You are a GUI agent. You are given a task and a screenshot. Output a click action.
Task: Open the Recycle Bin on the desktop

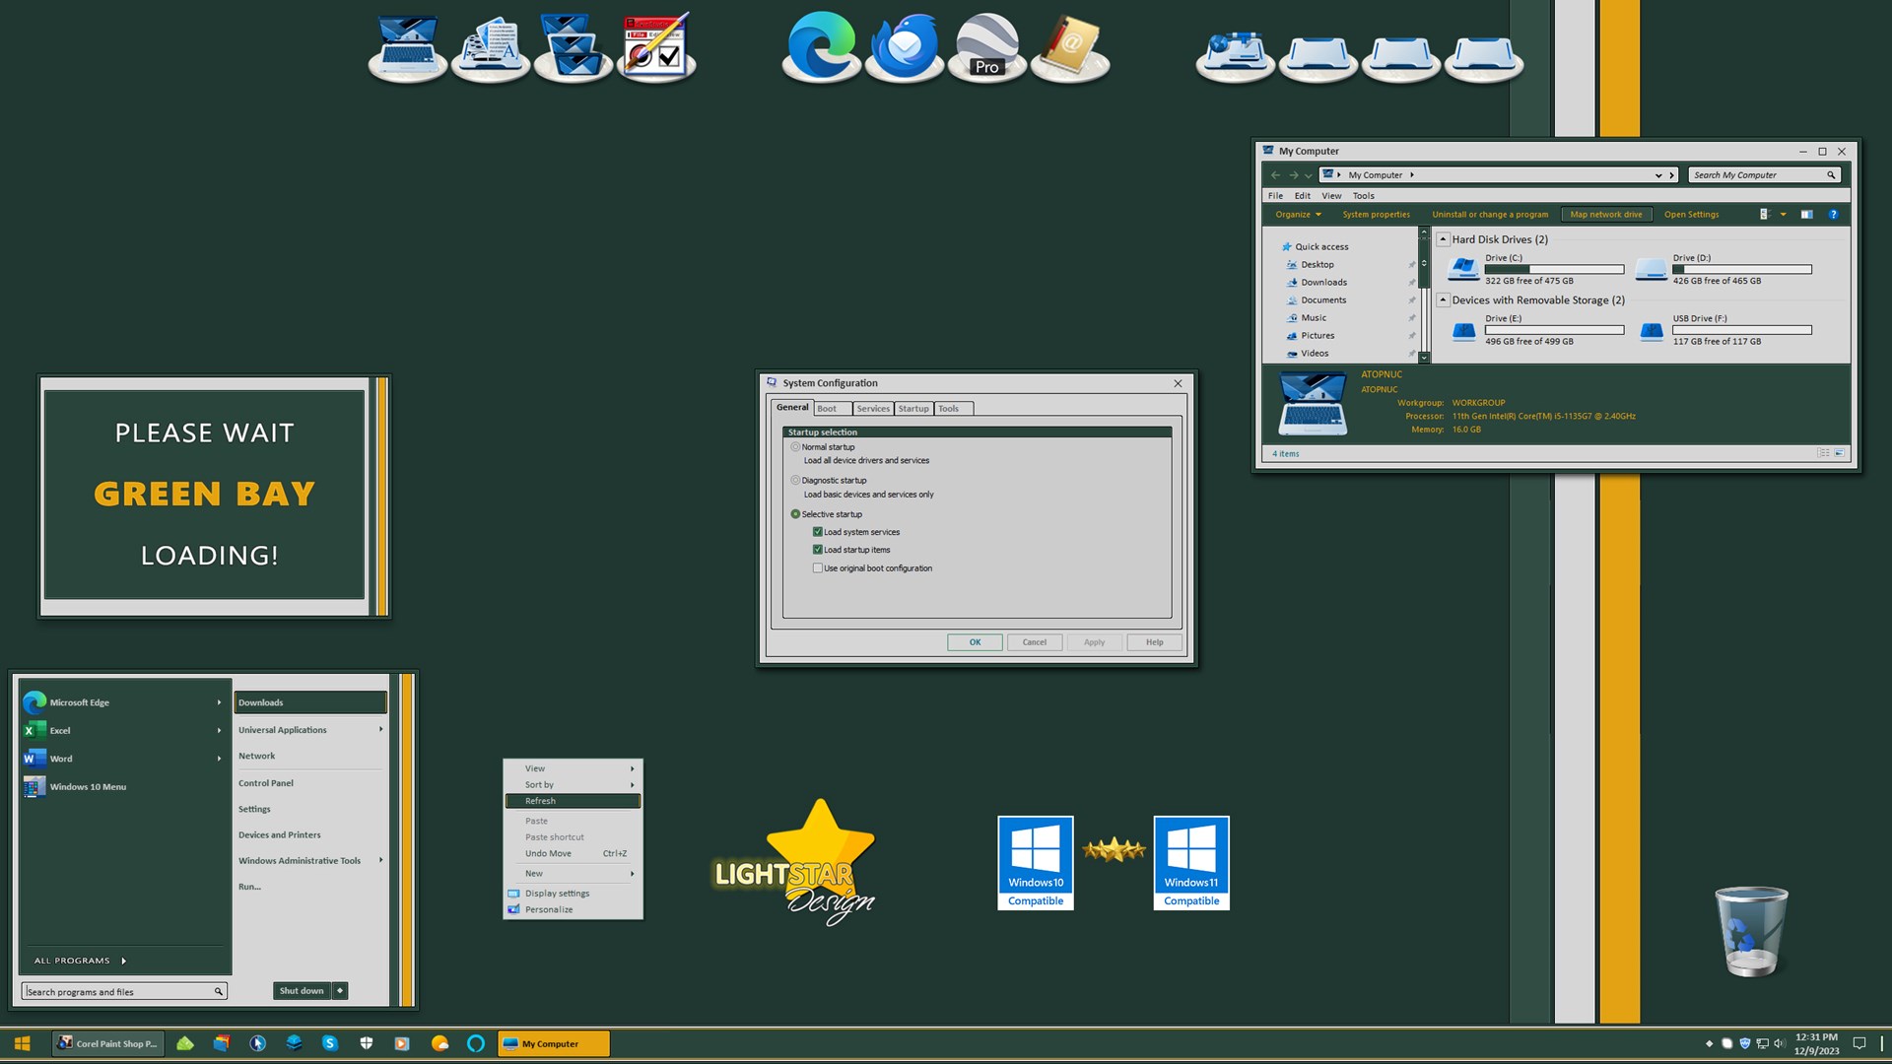click(1751, 931)
